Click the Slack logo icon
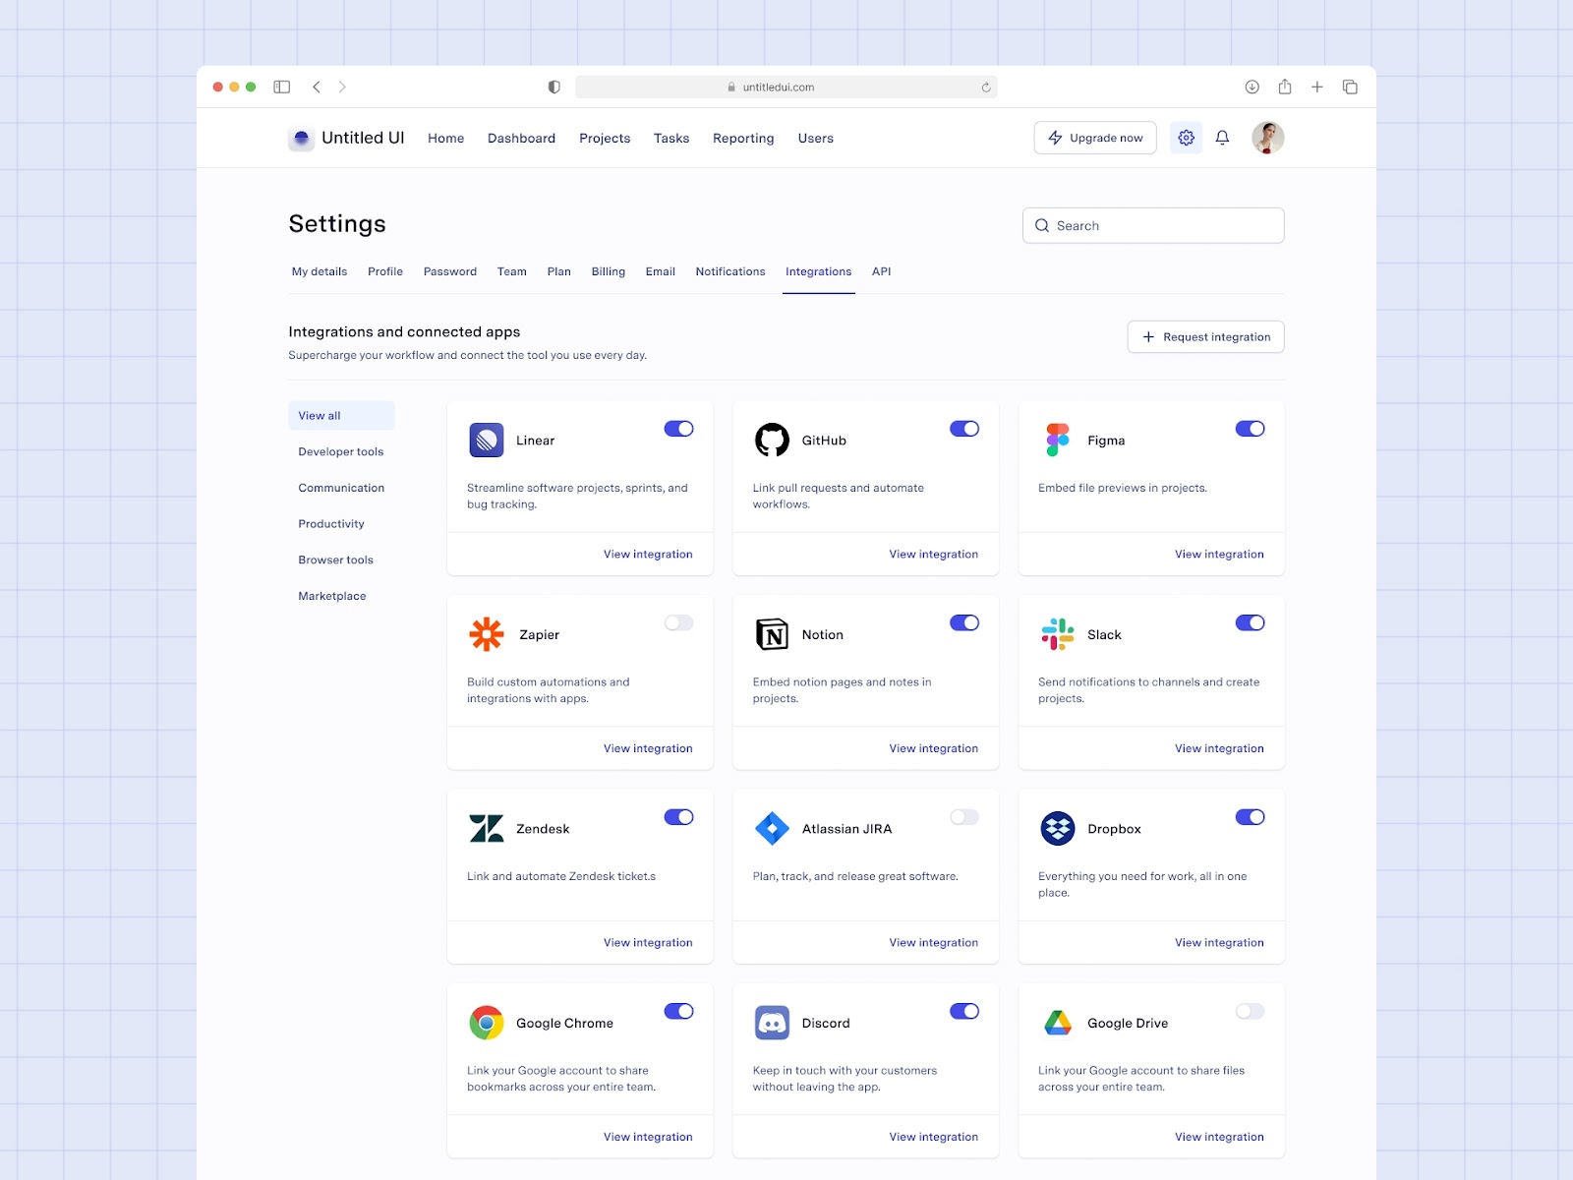1573x1180 pixels. coord(1058,634)
